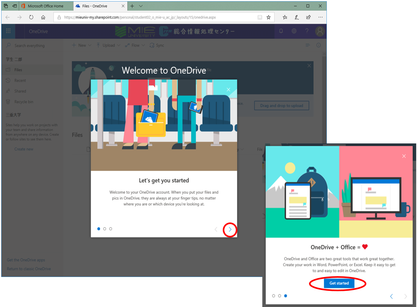Expand the Upload dropdown
This screenshot has height=307, width=417.
click(108, 45)
